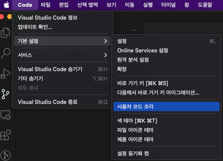Screen dimensions: 223x161
Task: Open the 편집 menu
Action: (64, 5)
